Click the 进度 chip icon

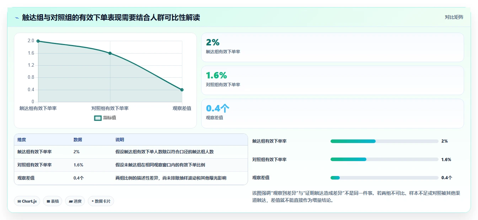click(x=71, y=202)
